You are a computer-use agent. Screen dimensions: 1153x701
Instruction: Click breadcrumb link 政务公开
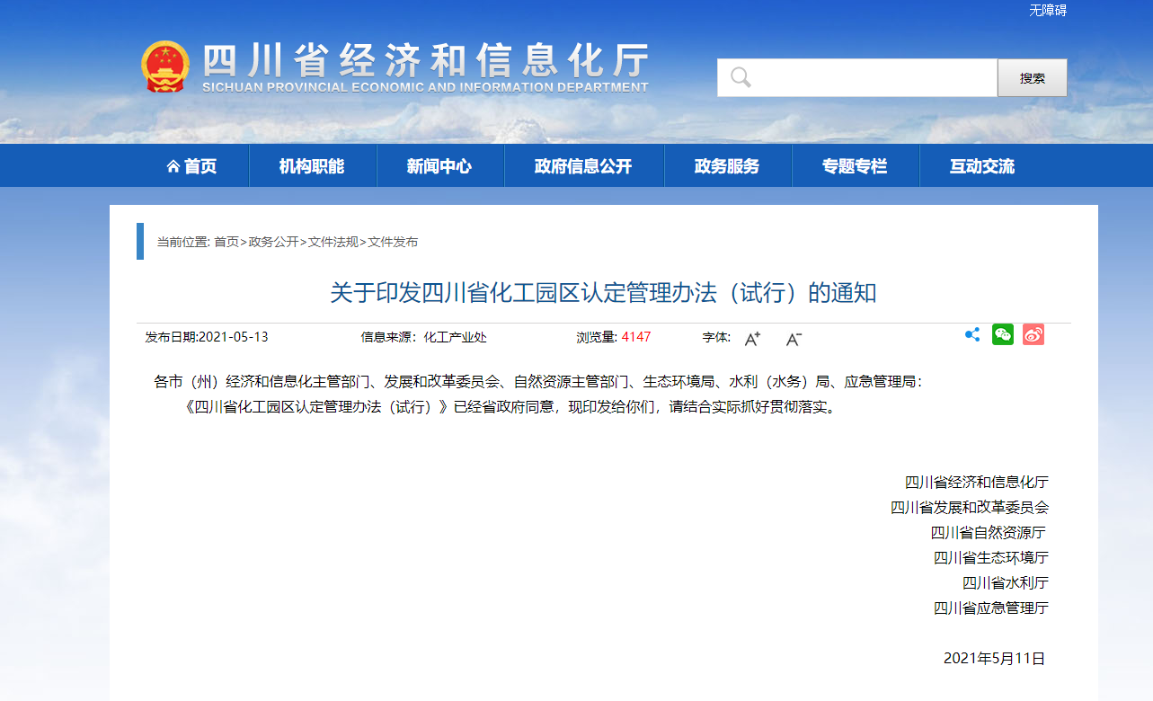[273, 242]
